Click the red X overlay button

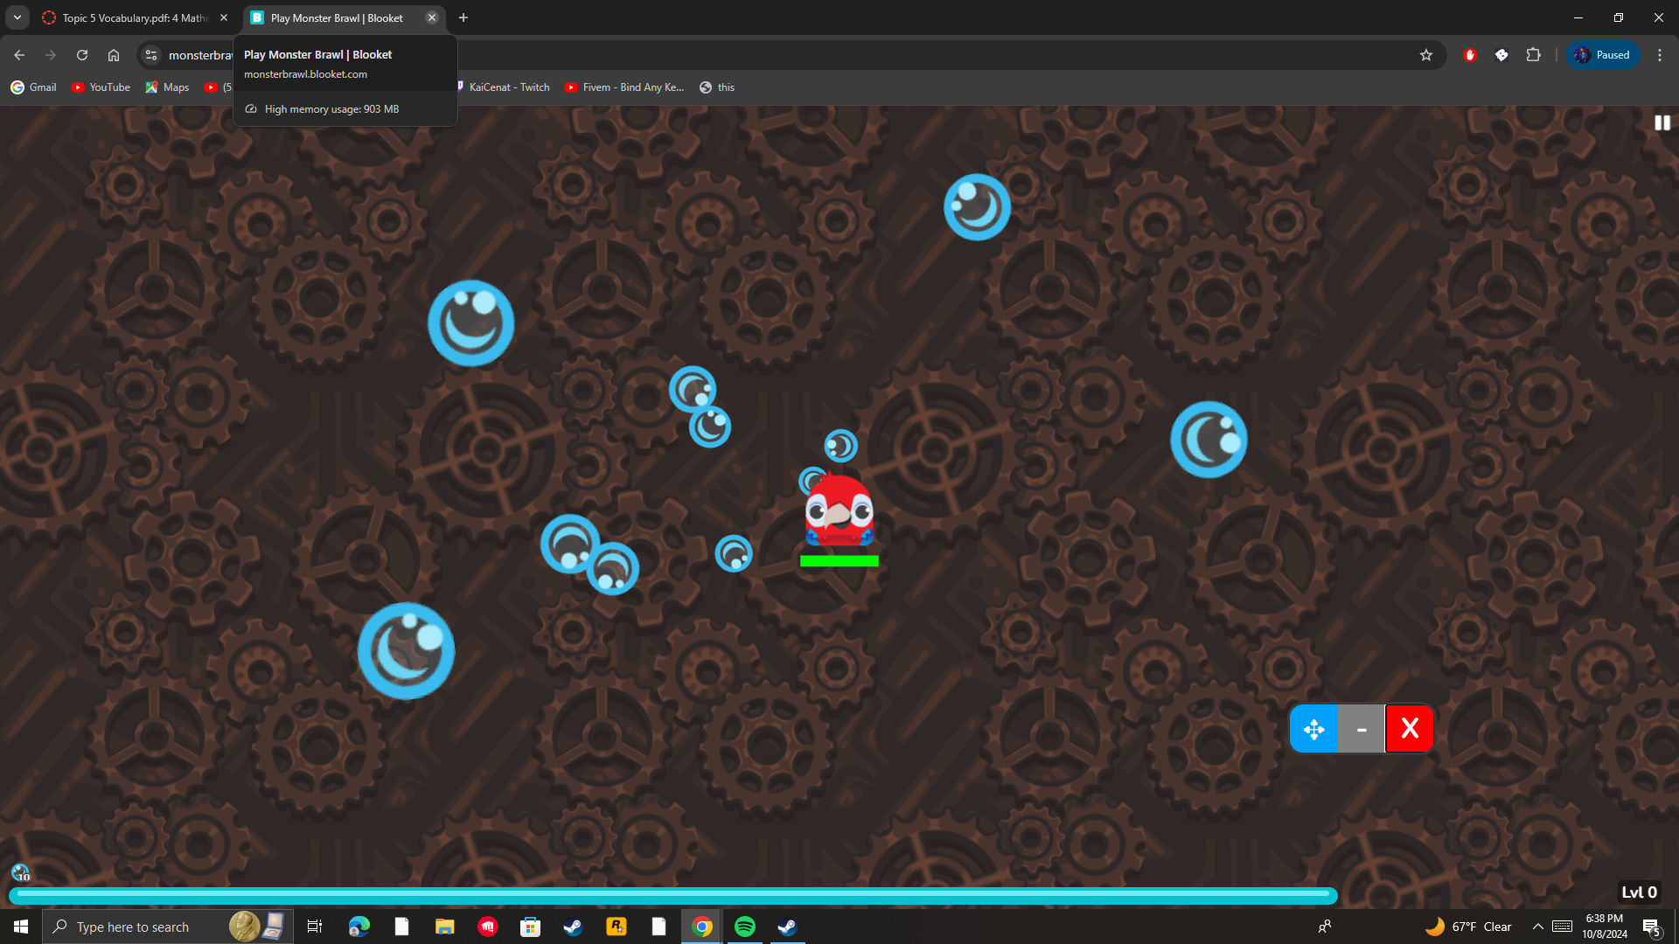(1409, 729)
